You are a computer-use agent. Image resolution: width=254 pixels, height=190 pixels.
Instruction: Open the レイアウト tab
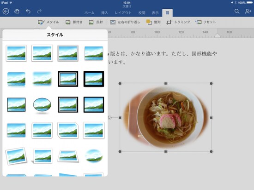point(123,13)
